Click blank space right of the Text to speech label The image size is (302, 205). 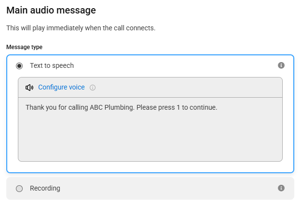click(x=173, y=66)
